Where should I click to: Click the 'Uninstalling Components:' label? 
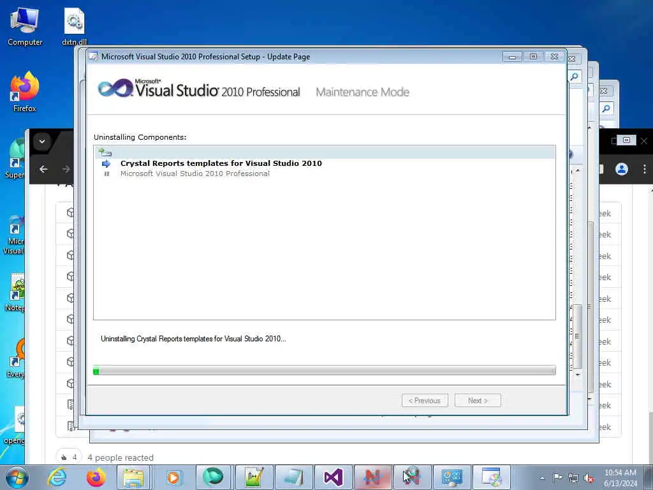[x=140, y=137]
